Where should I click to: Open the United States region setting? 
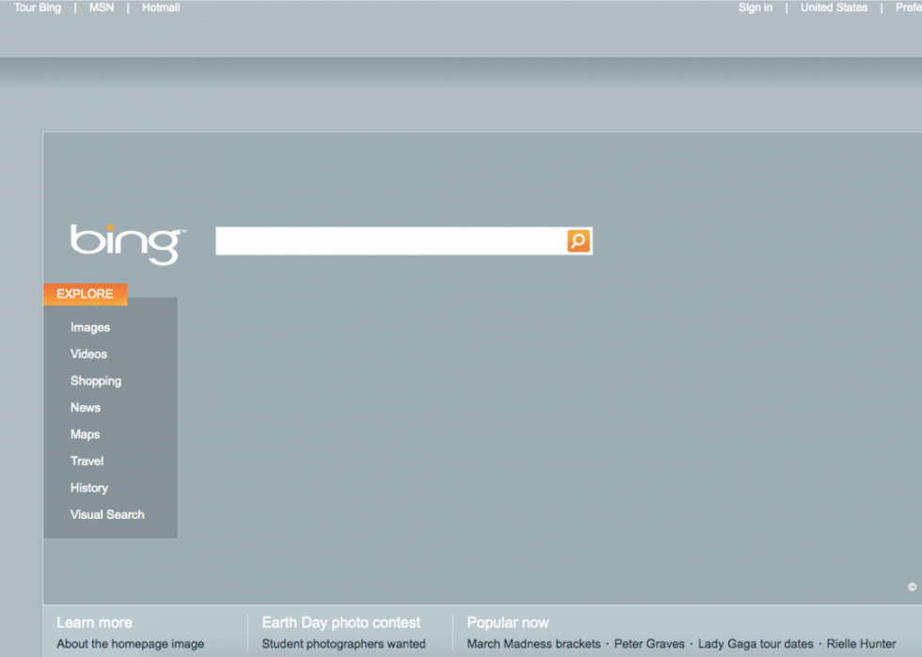834,8
